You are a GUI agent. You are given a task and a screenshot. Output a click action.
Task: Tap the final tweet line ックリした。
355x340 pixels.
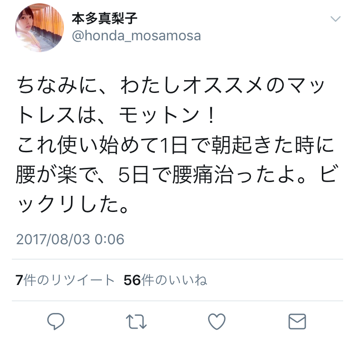click(72, 204)
